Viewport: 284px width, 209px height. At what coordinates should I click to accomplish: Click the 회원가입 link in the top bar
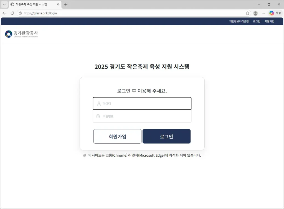(x=269, y=21)
